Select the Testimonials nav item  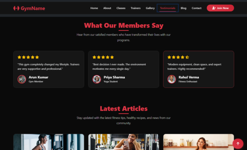tap(168, 8)
